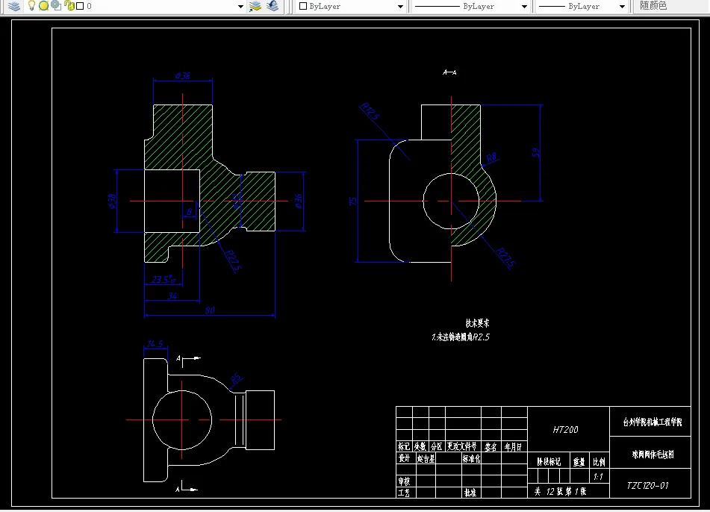Select the 更改文件号 title block cell
The height and width of the screenshot is (512, 710).
coord(462,447)
